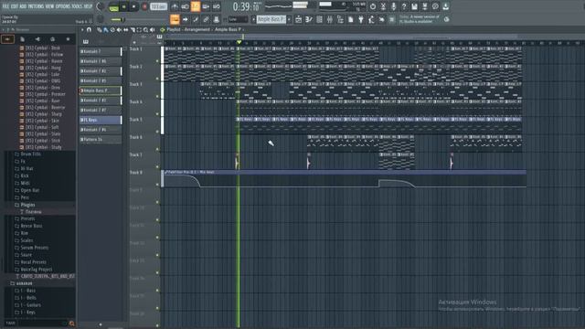
Task: Select the playlist Draw pencil tool
Action: 100,29
